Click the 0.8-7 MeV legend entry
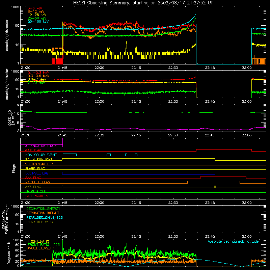Viewport: 270px width, 270px height. click(37, 79)
